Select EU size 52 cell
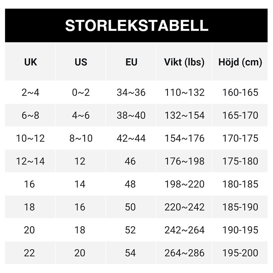This screenshot has height=273, width=273. tap(130, 230)
